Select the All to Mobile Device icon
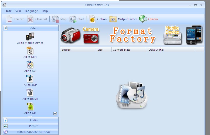The height and width of the screenshot is (135, 210). [30, 36]
